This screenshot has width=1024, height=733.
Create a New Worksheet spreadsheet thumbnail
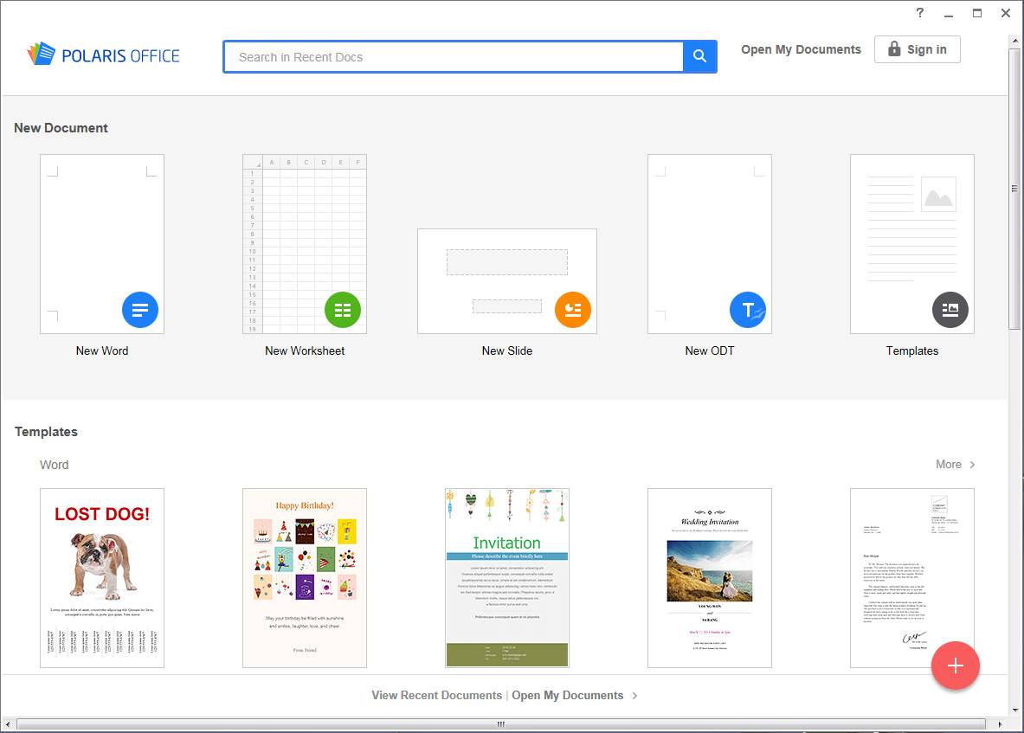click(x=305, y=244)
